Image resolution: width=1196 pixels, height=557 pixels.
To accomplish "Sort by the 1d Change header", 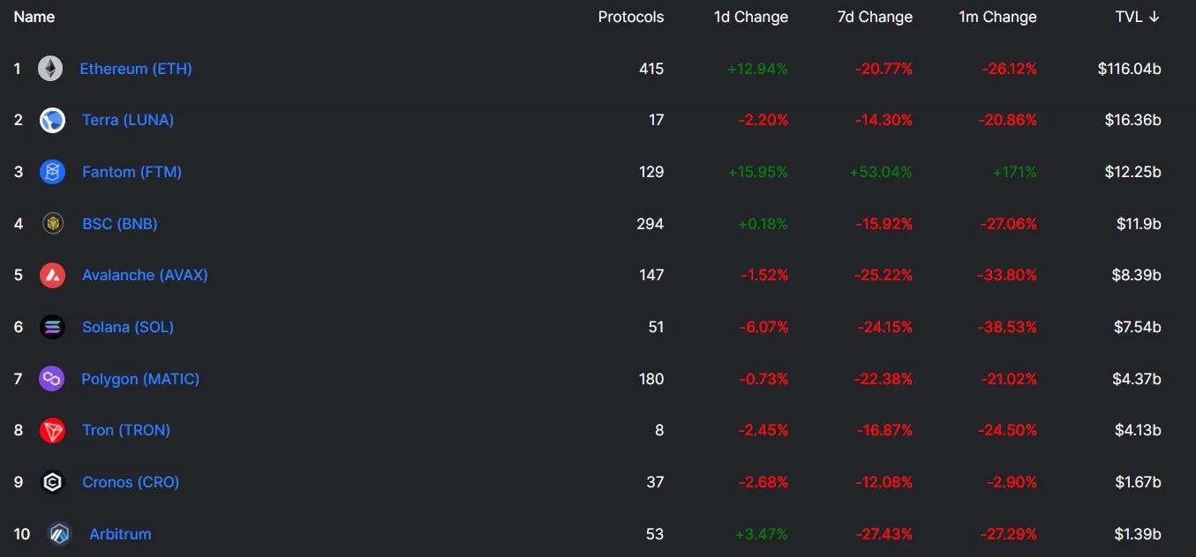I will click(750, 17).
